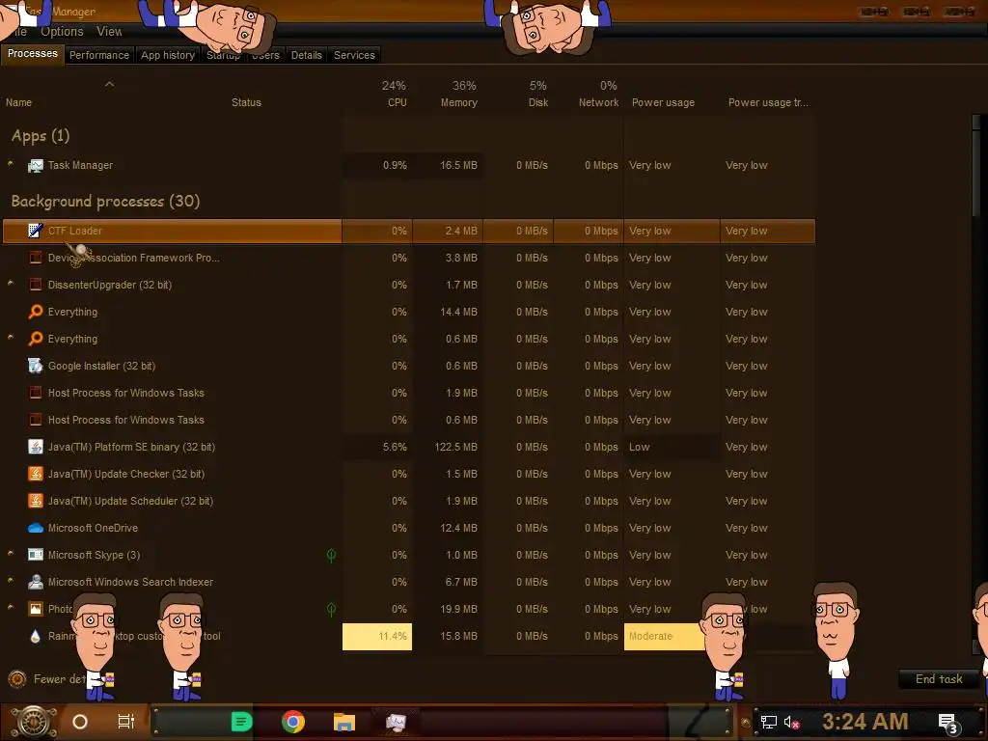Click Java Platform SE binary icon
Viewport: 988px width, 741px height.
click(x=36, y=447)
